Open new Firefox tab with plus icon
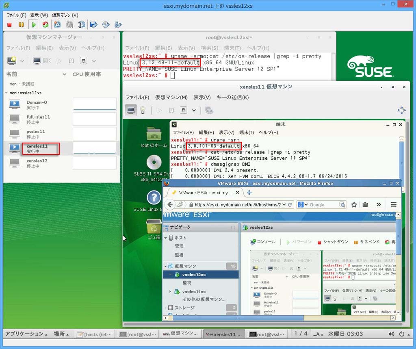 pyautogui.click(x=249, y=193)
